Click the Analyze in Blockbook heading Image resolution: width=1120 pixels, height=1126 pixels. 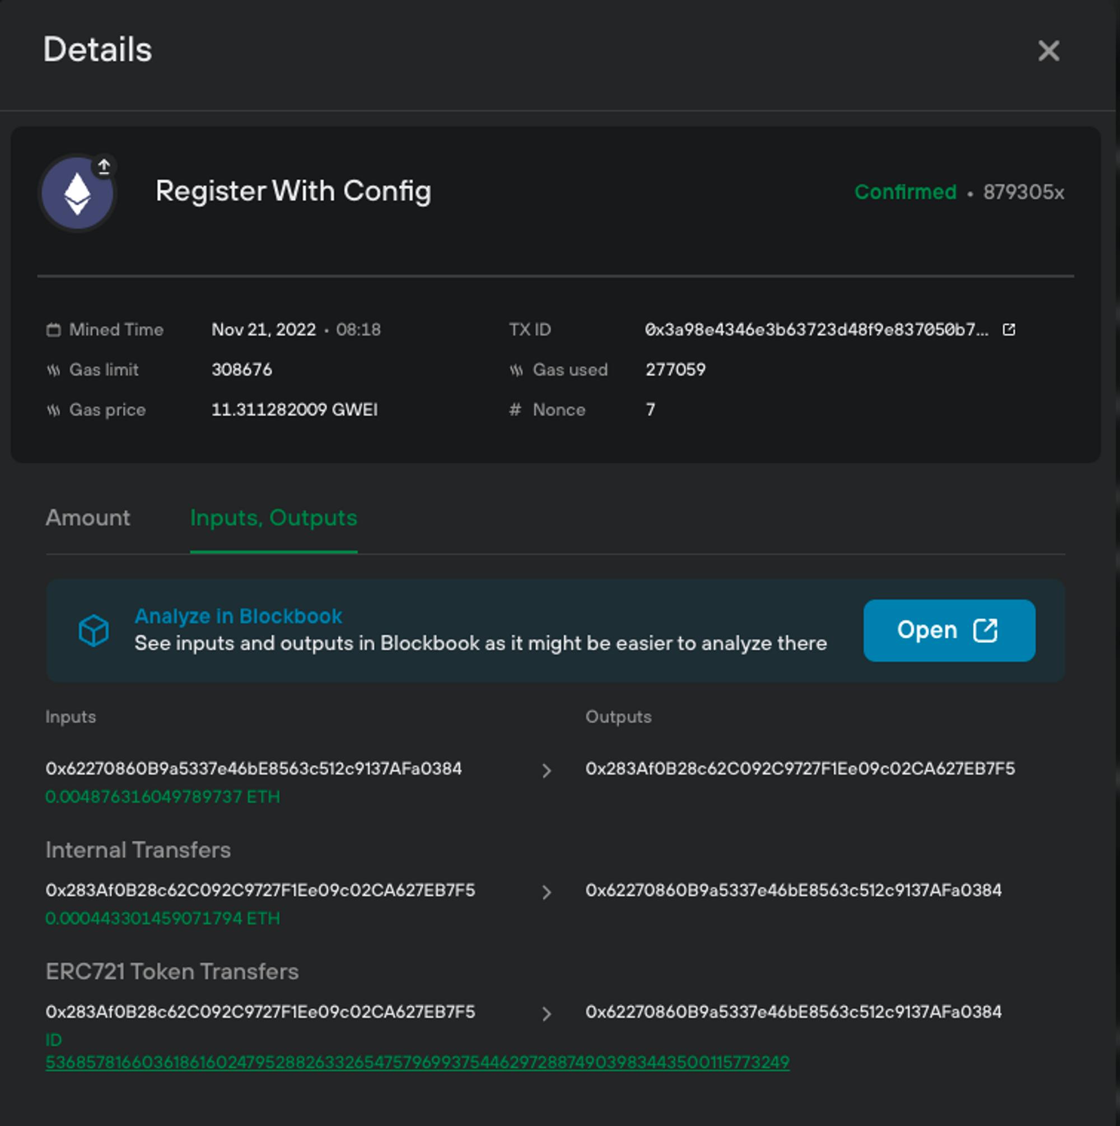click(238, 616)
